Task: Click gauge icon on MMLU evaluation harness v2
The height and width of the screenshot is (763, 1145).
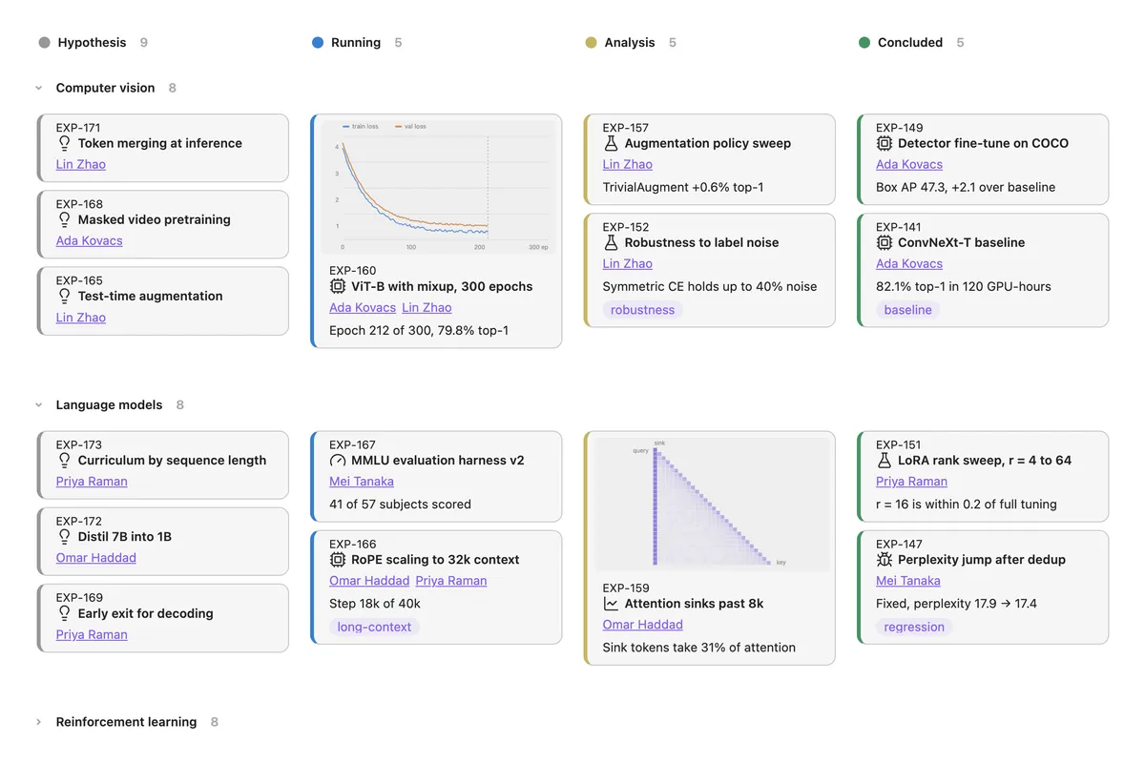Action: pyautogui.click(x=338, y=460)
